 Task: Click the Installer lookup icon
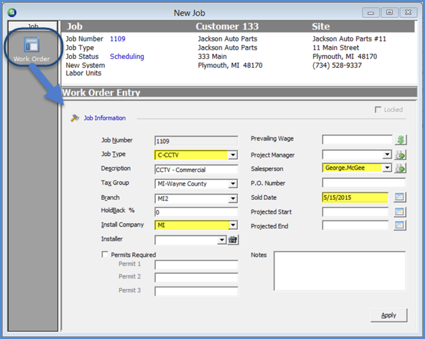click(x=232, y=240)
